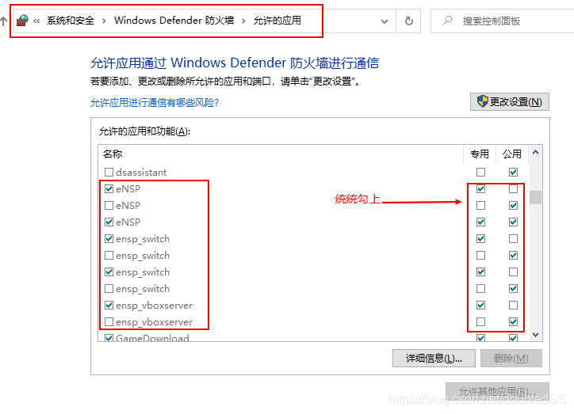574x414 pixels.
Task: Refresh the control panel page
Action: click(409, 21)
